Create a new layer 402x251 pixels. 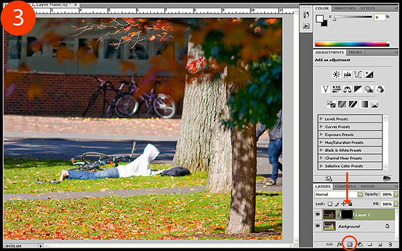click(x=380, y=244)
